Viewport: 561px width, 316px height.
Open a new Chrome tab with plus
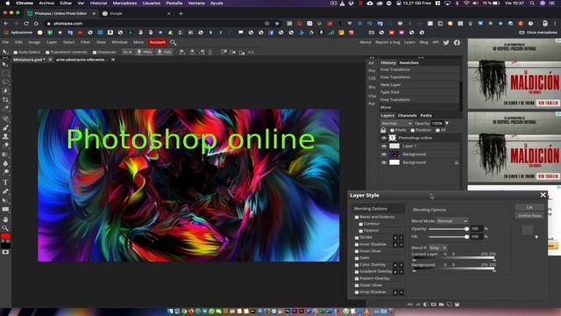tap(181, 14)
